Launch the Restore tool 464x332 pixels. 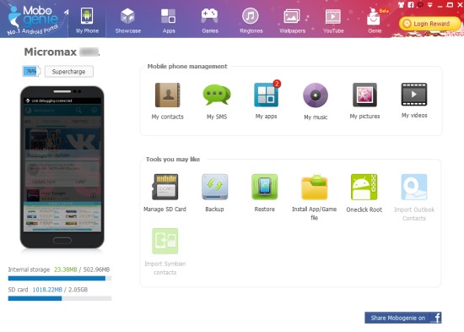pos(265,187)
